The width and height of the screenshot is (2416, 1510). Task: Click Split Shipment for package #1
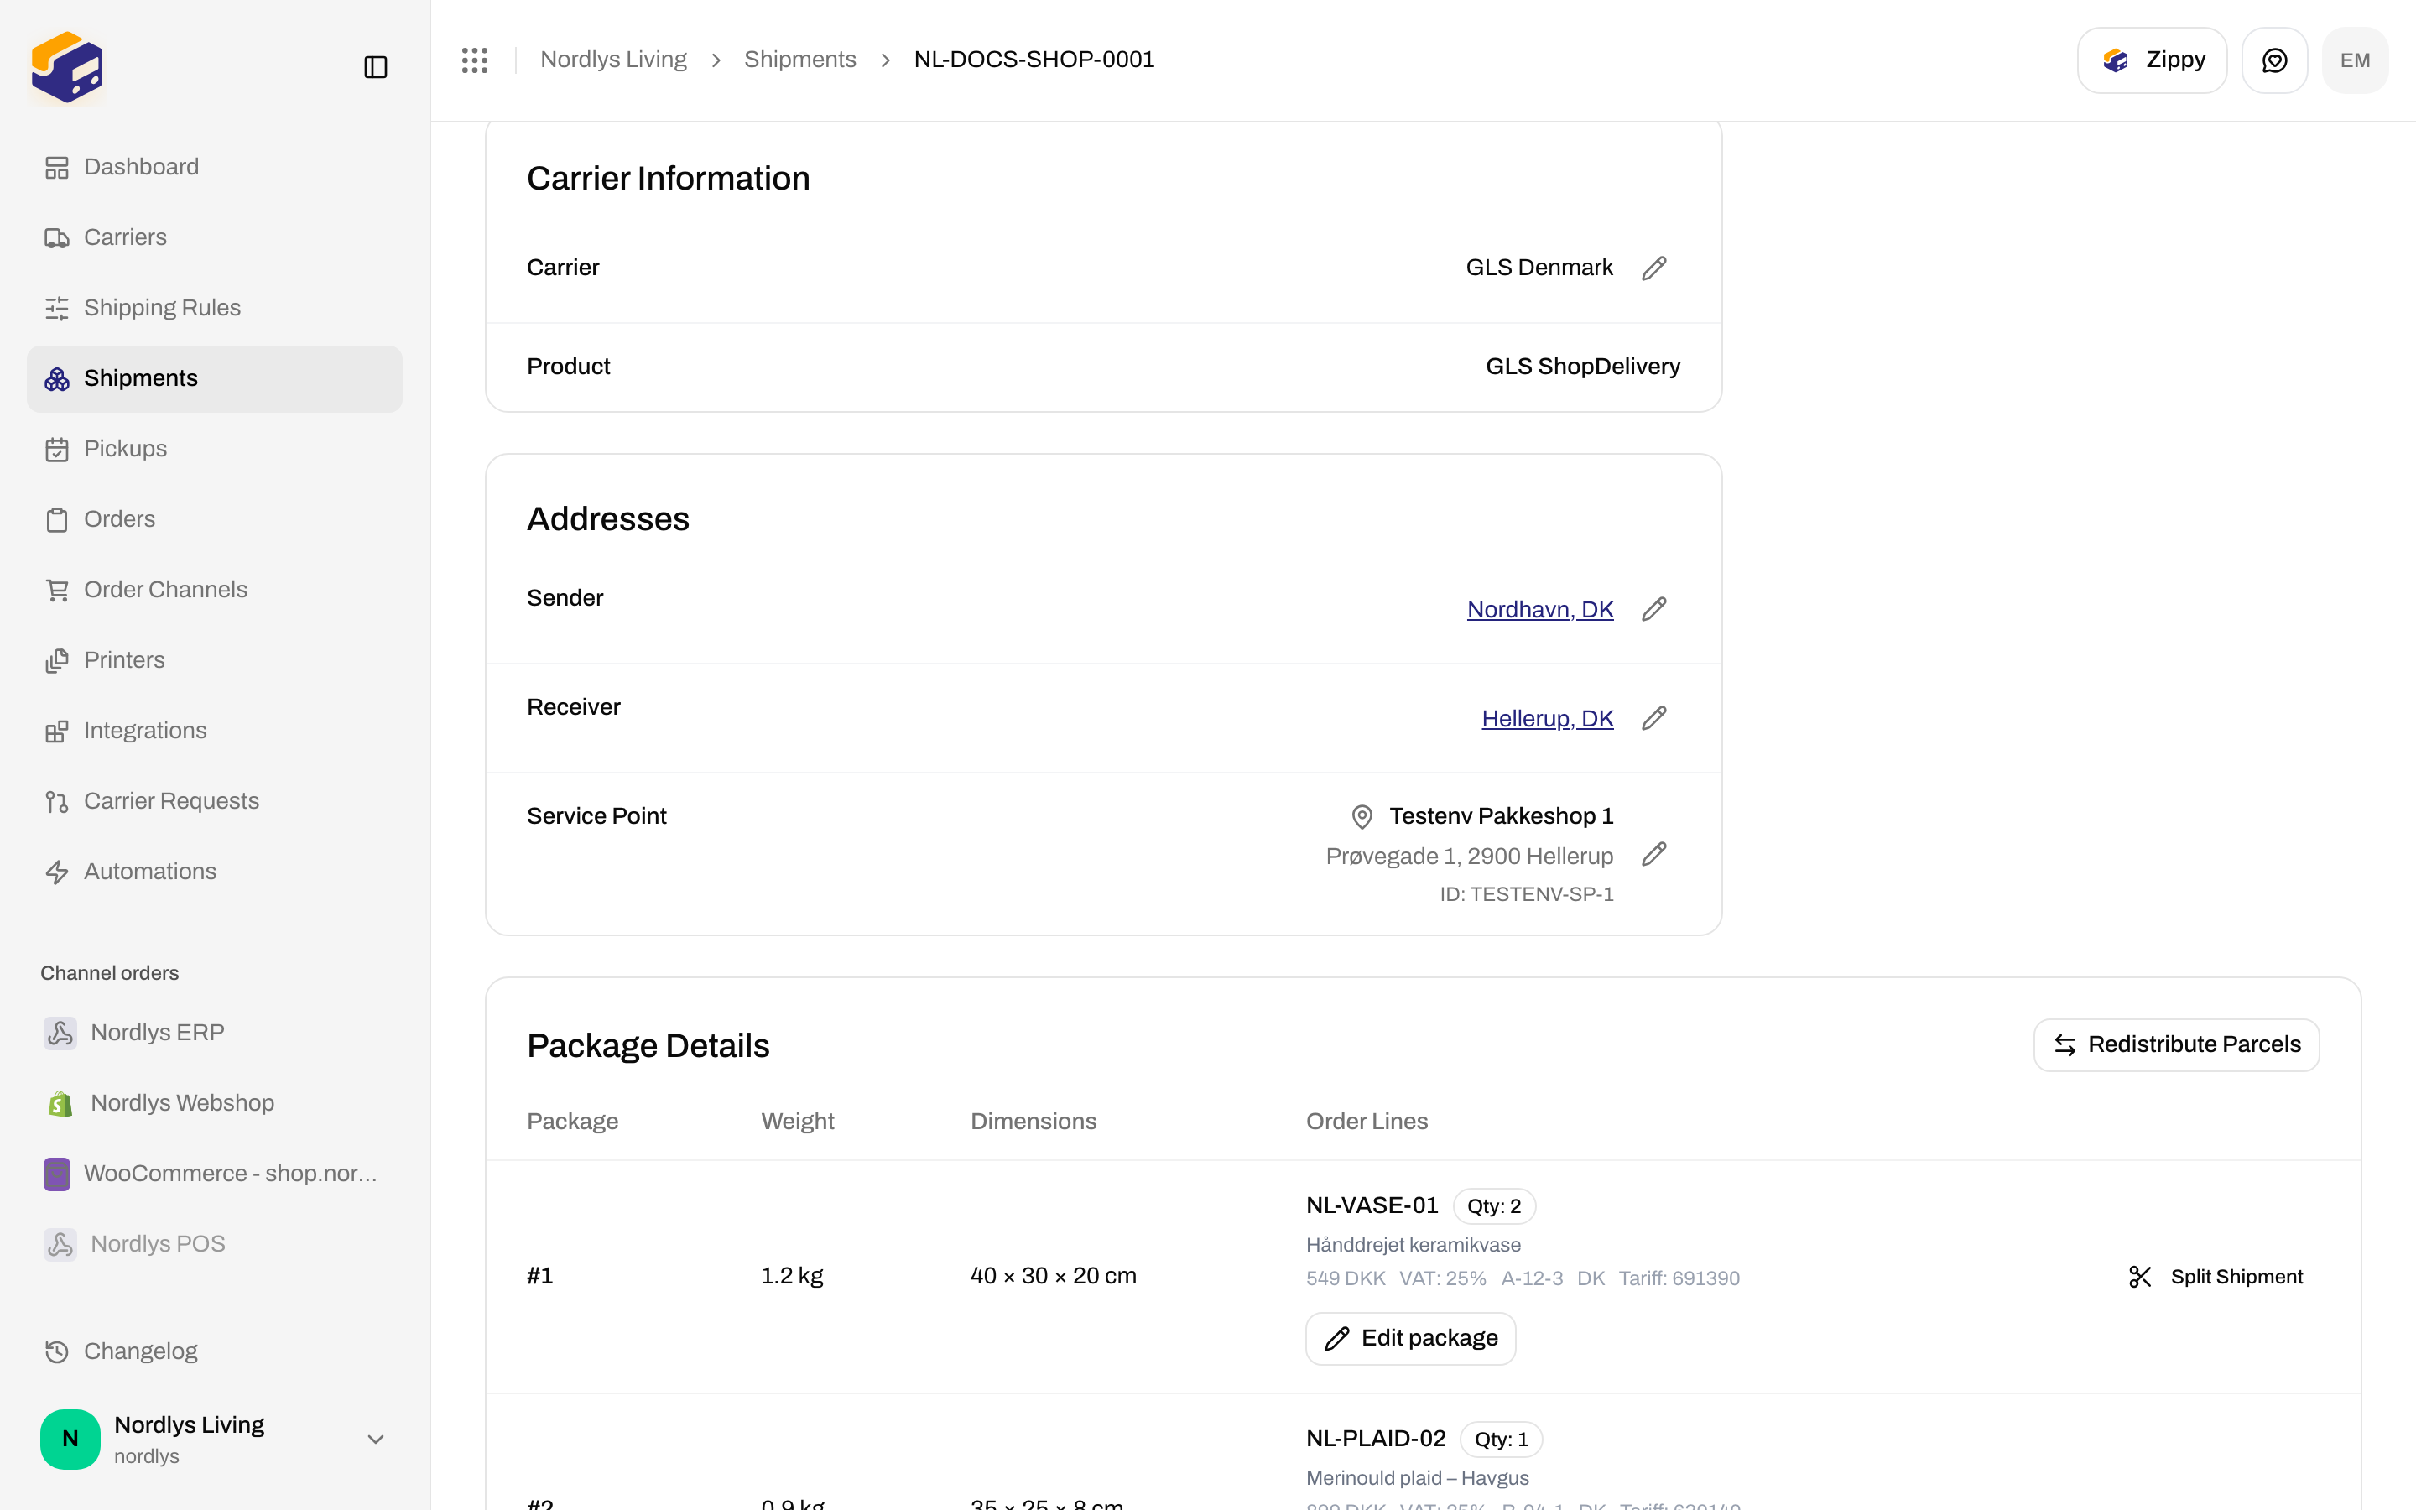click(x=2216, y=1276)
